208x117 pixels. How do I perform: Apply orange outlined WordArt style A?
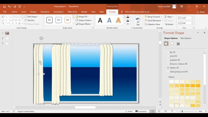[118, 20]
